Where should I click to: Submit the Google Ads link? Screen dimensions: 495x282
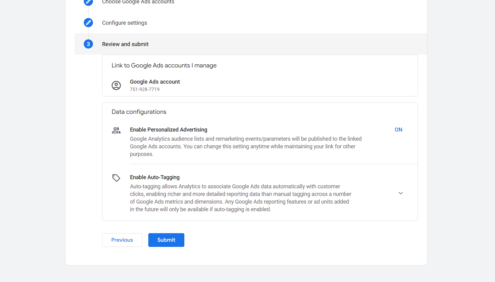(x=166, y=240)
